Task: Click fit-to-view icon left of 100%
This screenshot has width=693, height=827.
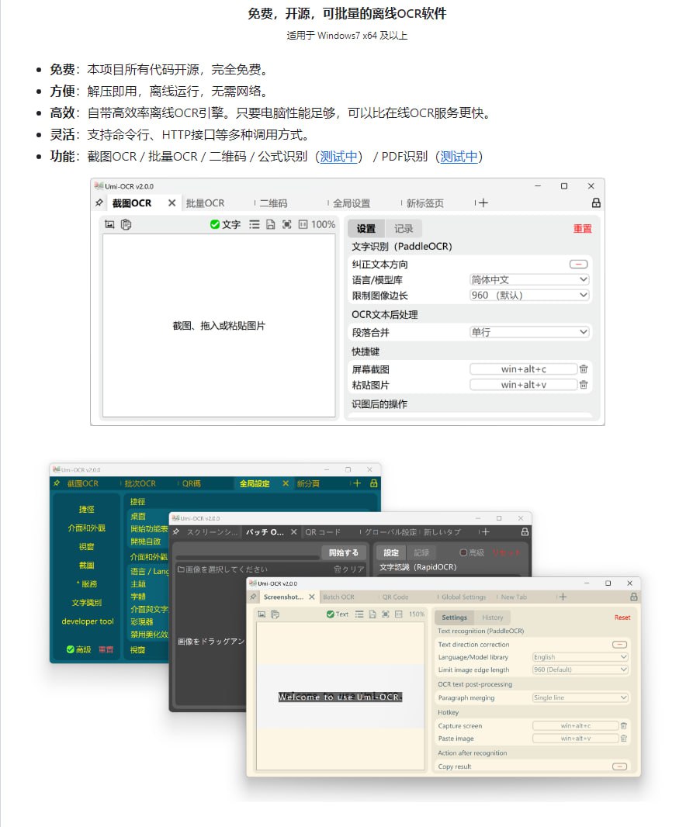Action: click(287, 224)
